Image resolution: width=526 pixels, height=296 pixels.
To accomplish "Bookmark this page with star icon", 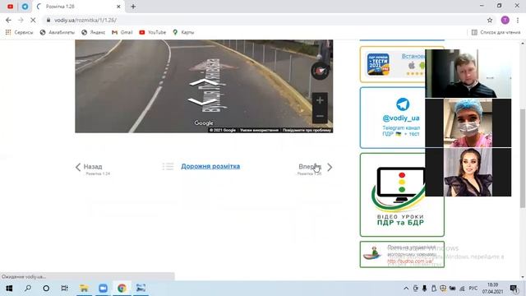I will coord(490,20).
